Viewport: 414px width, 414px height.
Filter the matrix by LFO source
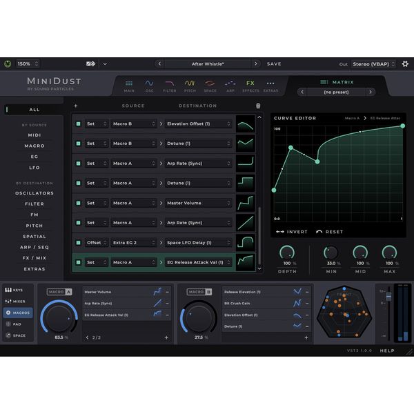pos(34,168)
